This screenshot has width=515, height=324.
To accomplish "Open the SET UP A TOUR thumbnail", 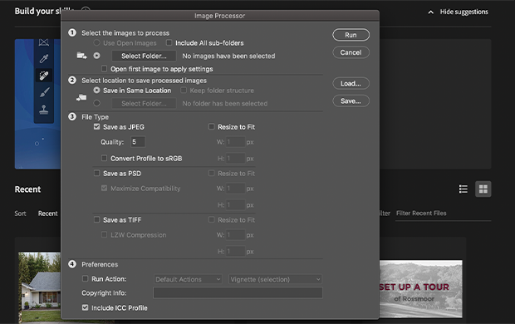I will 421,289.
